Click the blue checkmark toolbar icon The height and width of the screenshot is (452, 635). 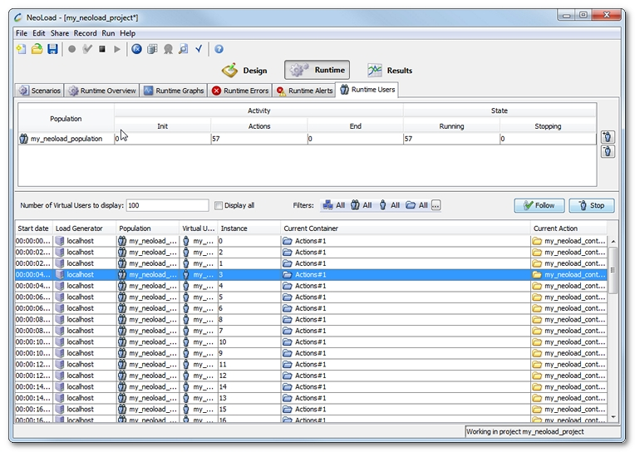pos(199,50)
